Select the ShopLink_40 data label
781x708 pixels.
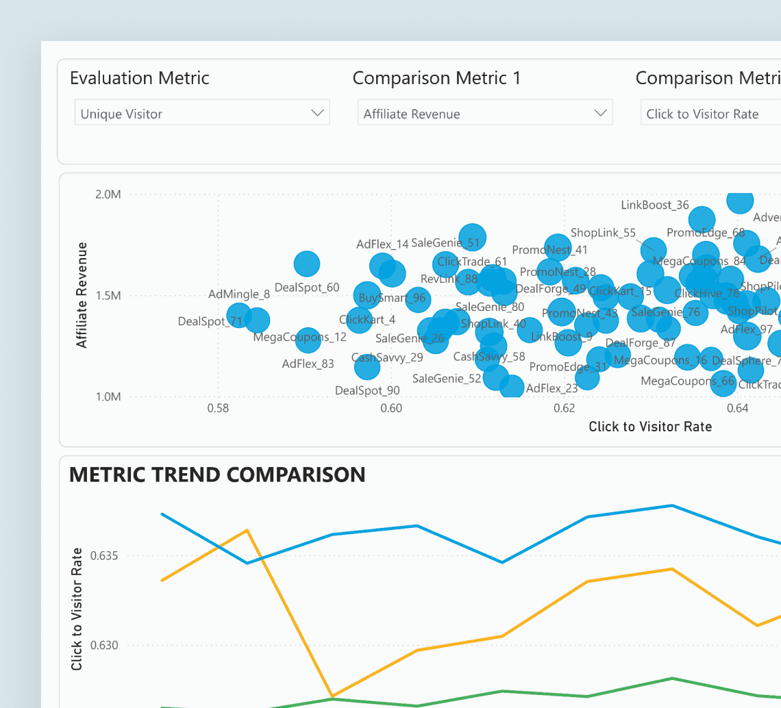(x=493, y=324)
